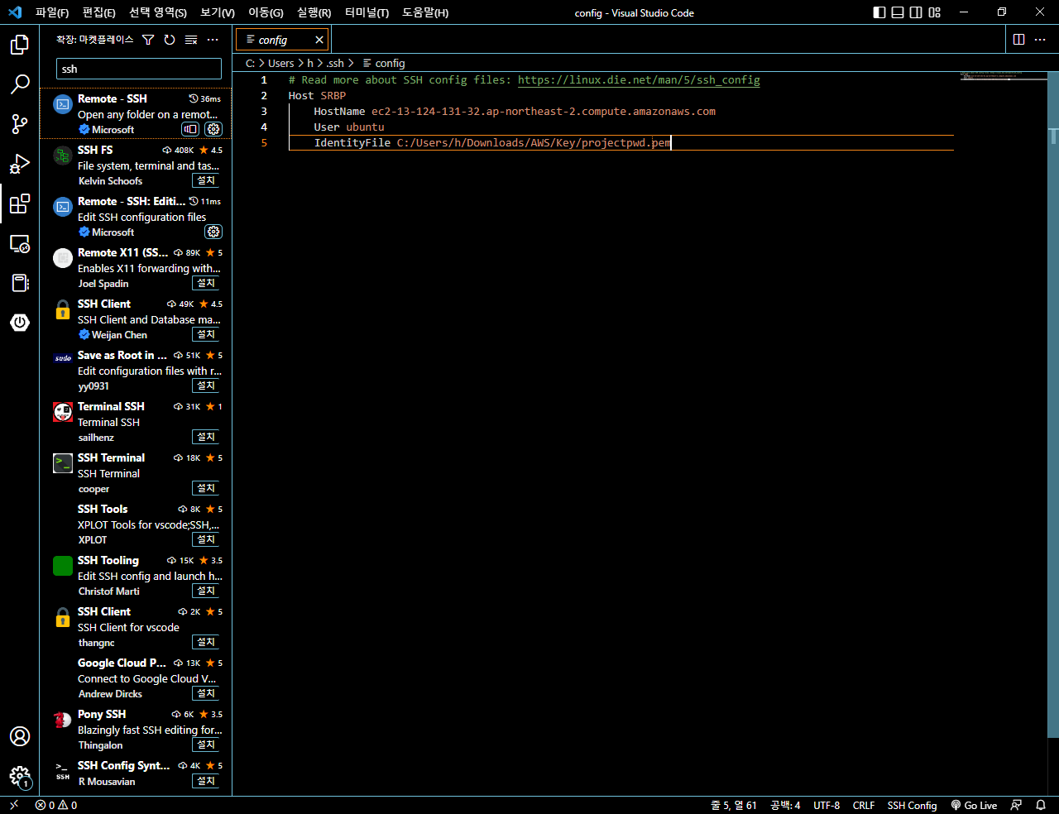Install the Save as Root extension
The height and width of the screenshot is (814, 1059).
coord(206,385)
